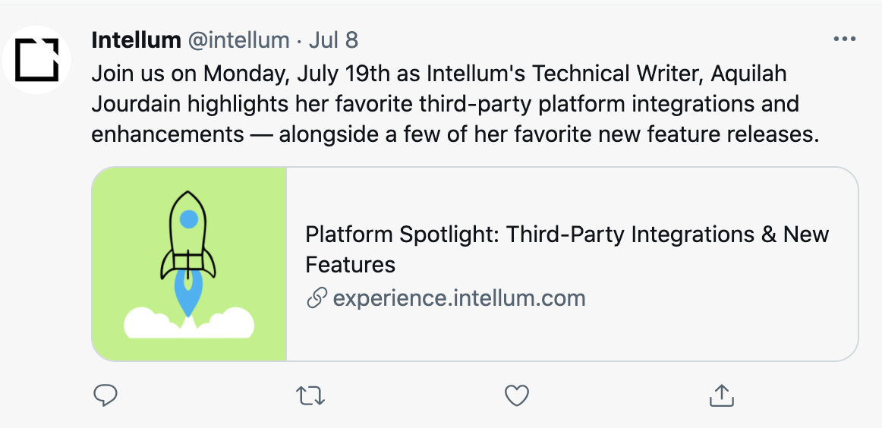Image resolution: width=882 pixels, height=428 pixels.
Task: Open the three-dot more options menu
Action: 844,39
